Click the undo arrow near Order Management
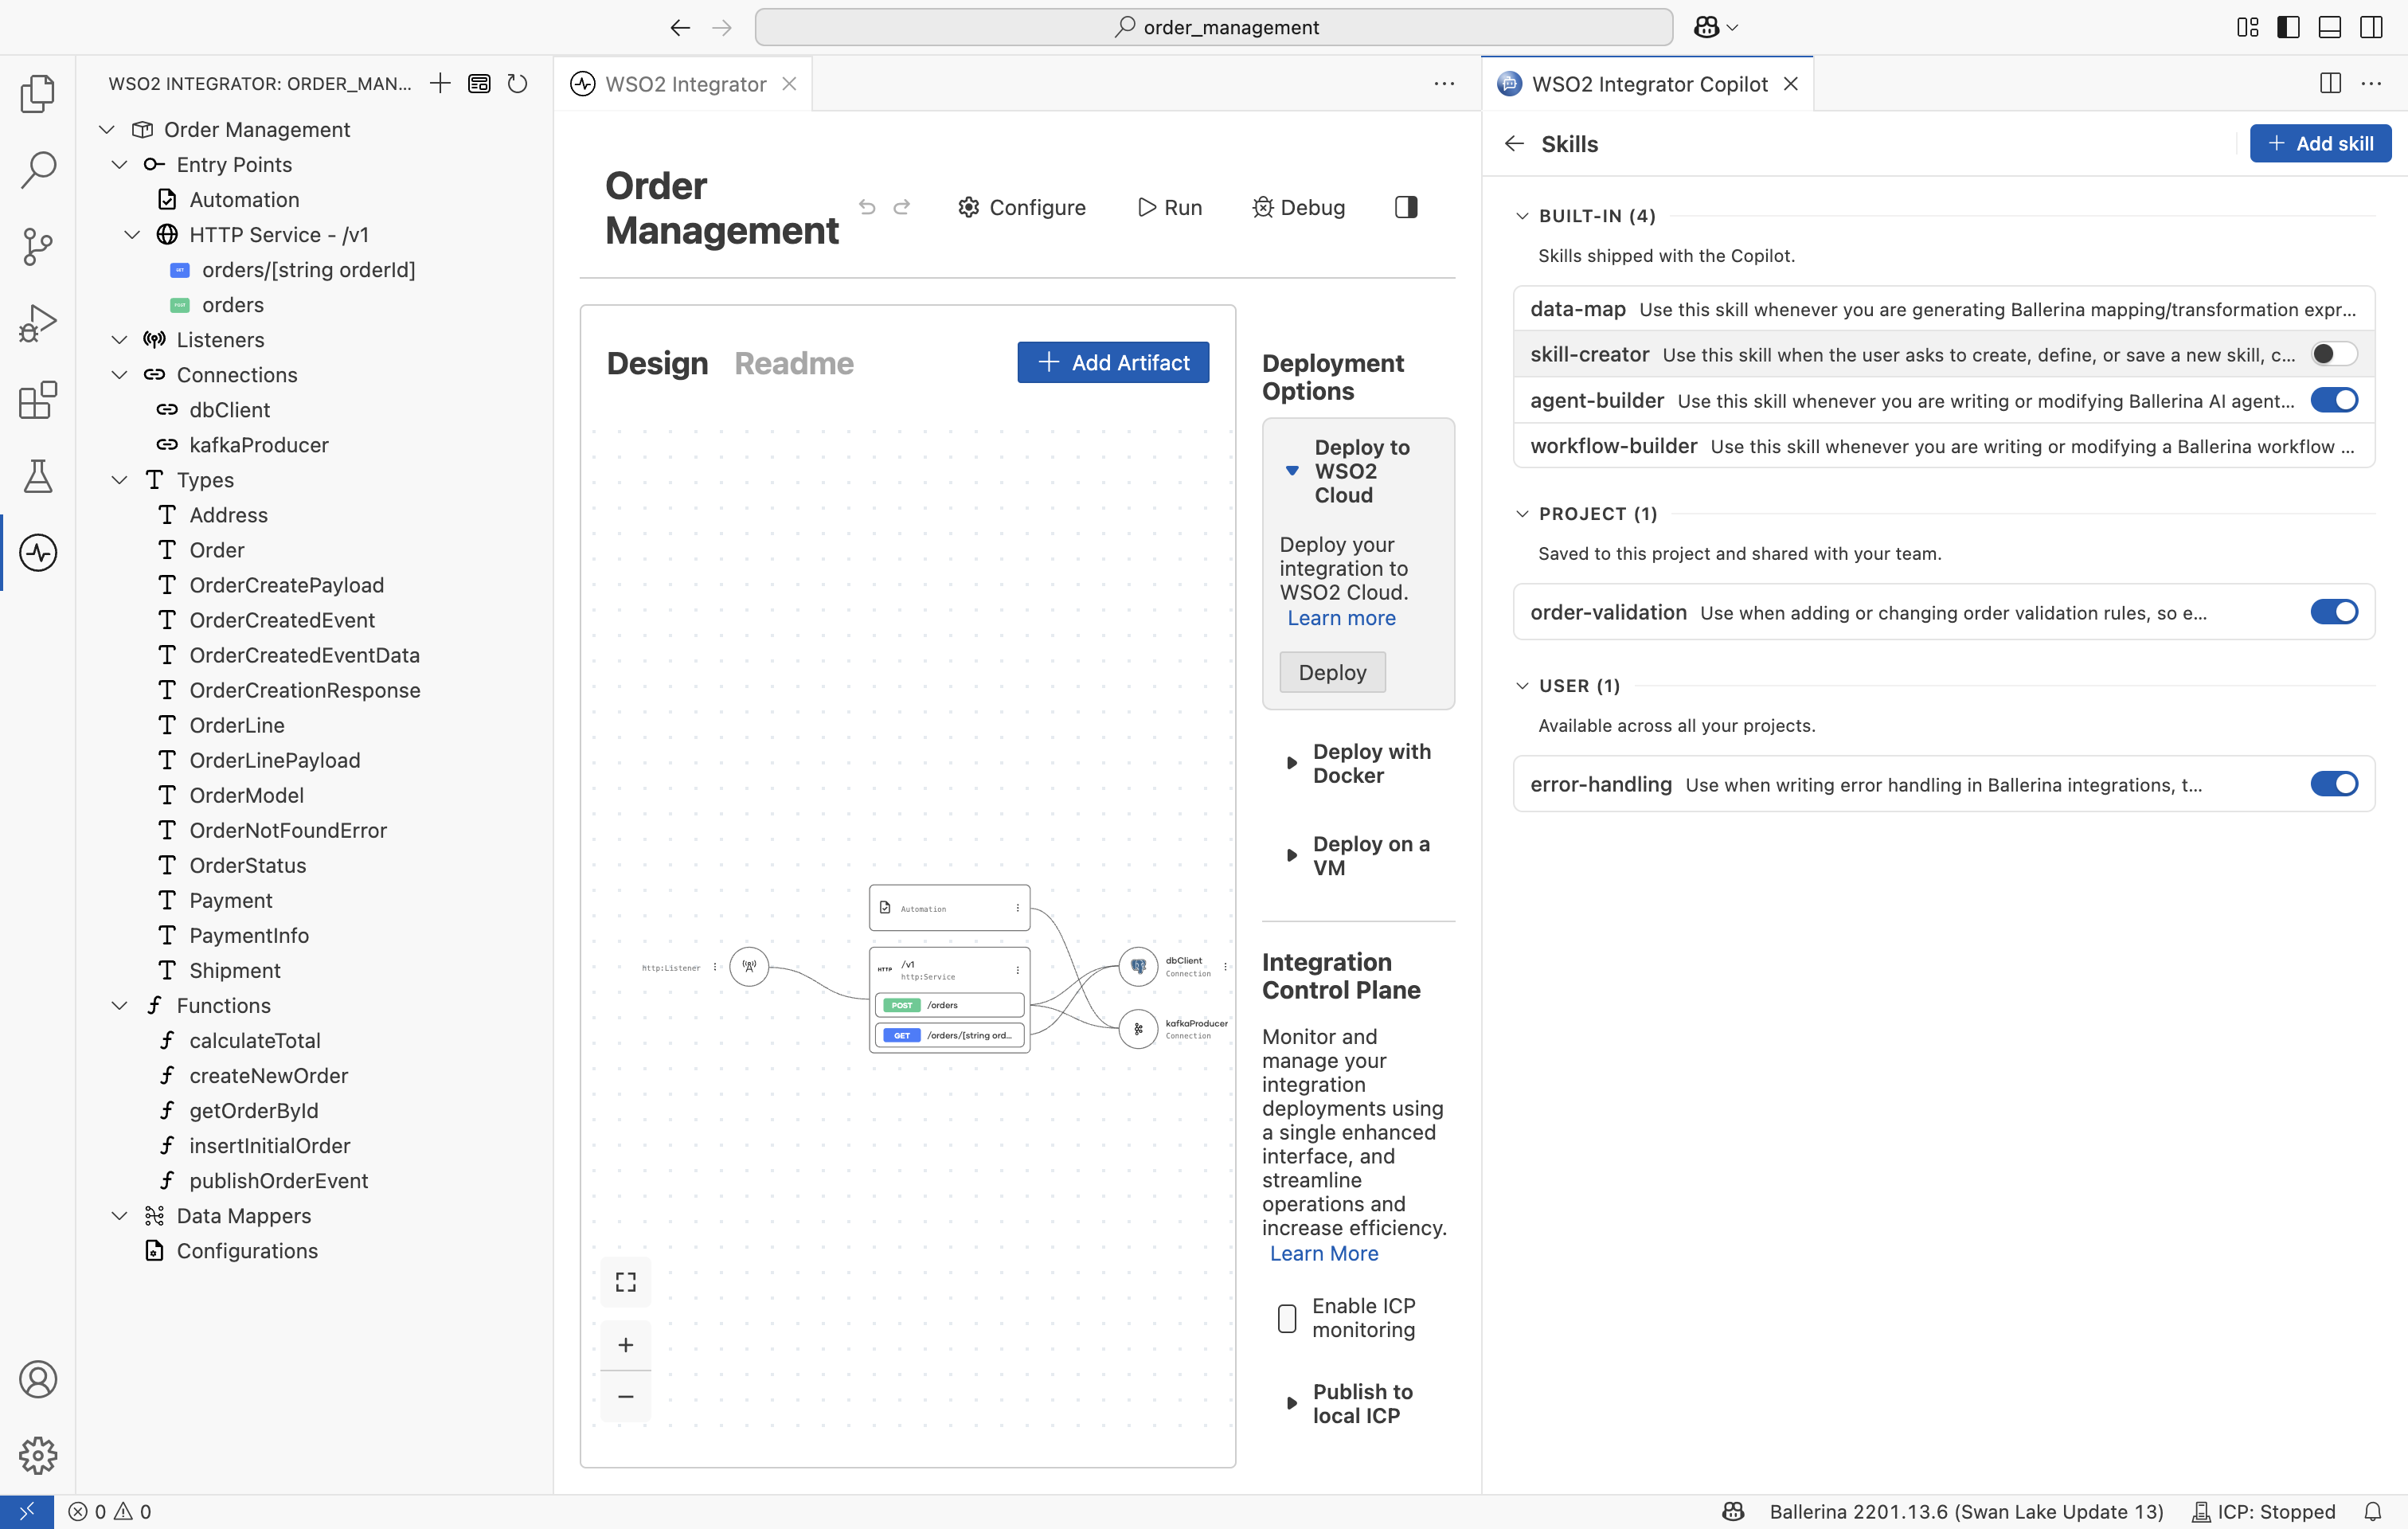The image size is (2408, 1529). coord(867,207)
